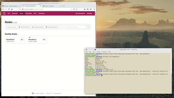The width and height of the screenshot is (174, 98).
Task: Toggle the Firefox sidebar icon
Action: click(x=88, y=9)
